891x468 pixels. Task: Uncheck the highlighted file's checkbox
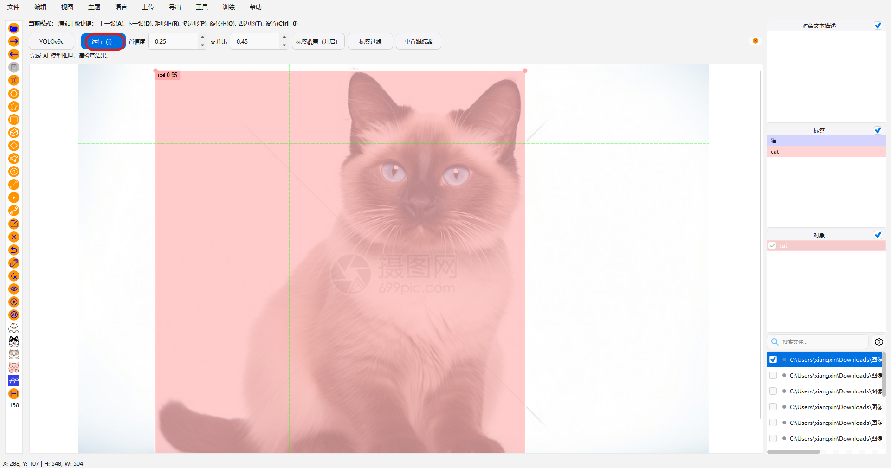[773, 359]
